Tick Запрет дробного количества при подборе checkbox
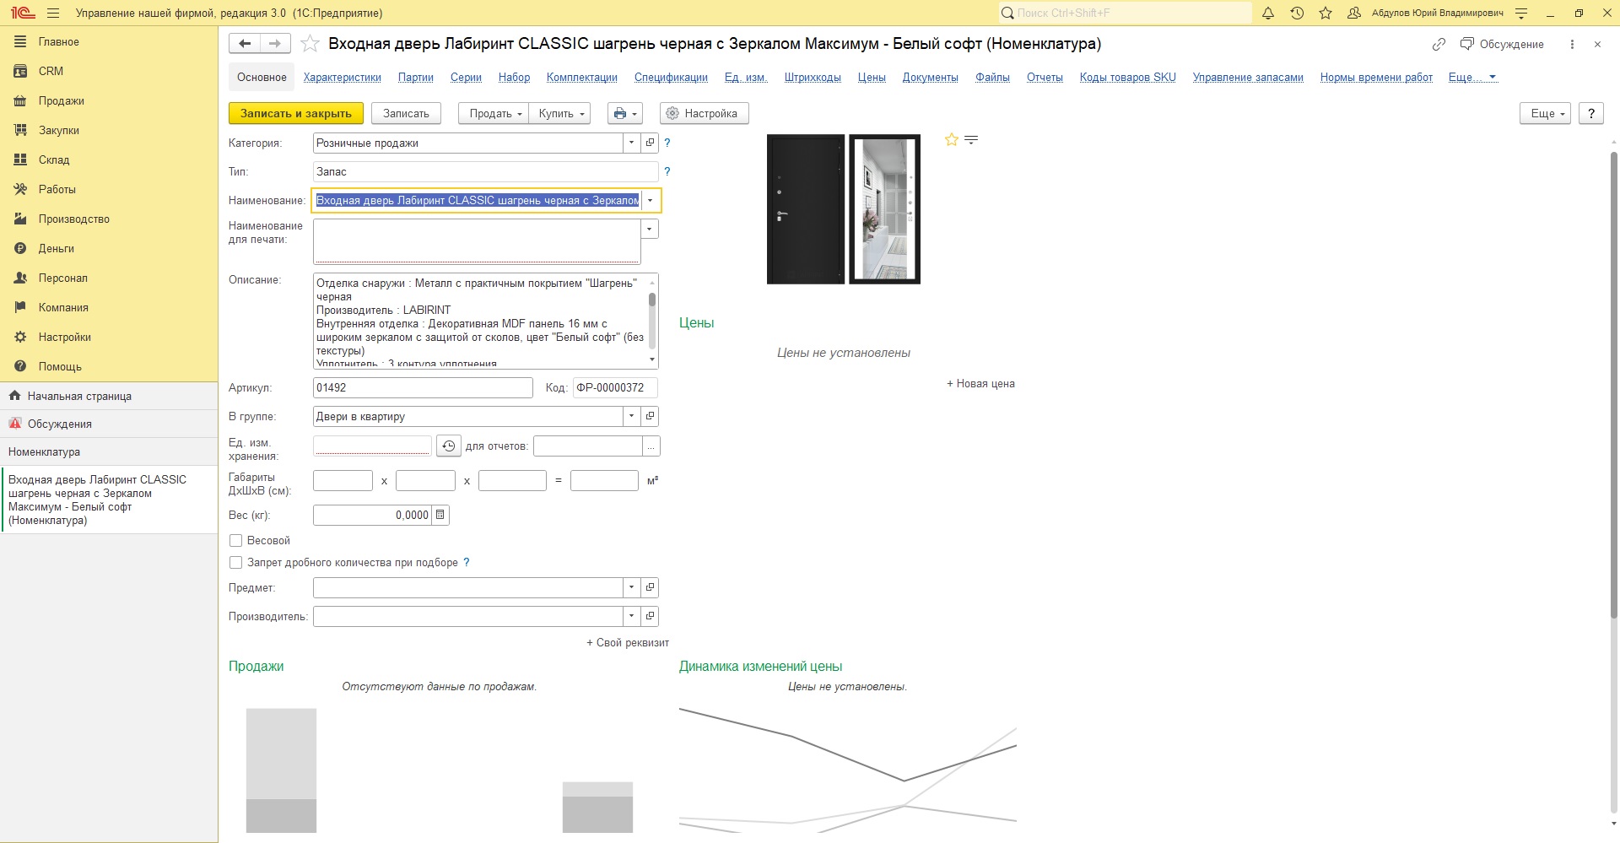 pos(236,562)
